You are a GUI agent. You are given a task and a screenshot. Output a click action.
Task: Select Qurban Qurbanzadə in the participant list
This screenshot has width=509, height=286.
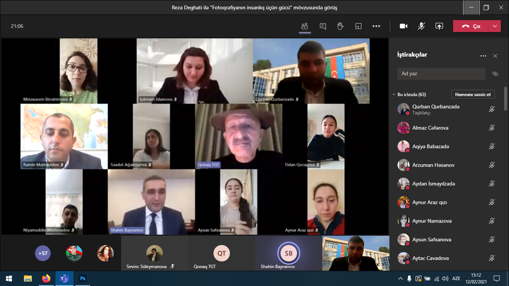point(436,107)
